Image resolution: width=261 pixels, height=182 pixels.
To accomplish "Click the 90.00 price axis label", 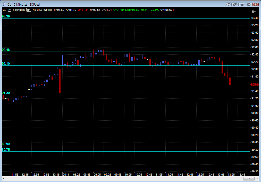I will 255,142.
